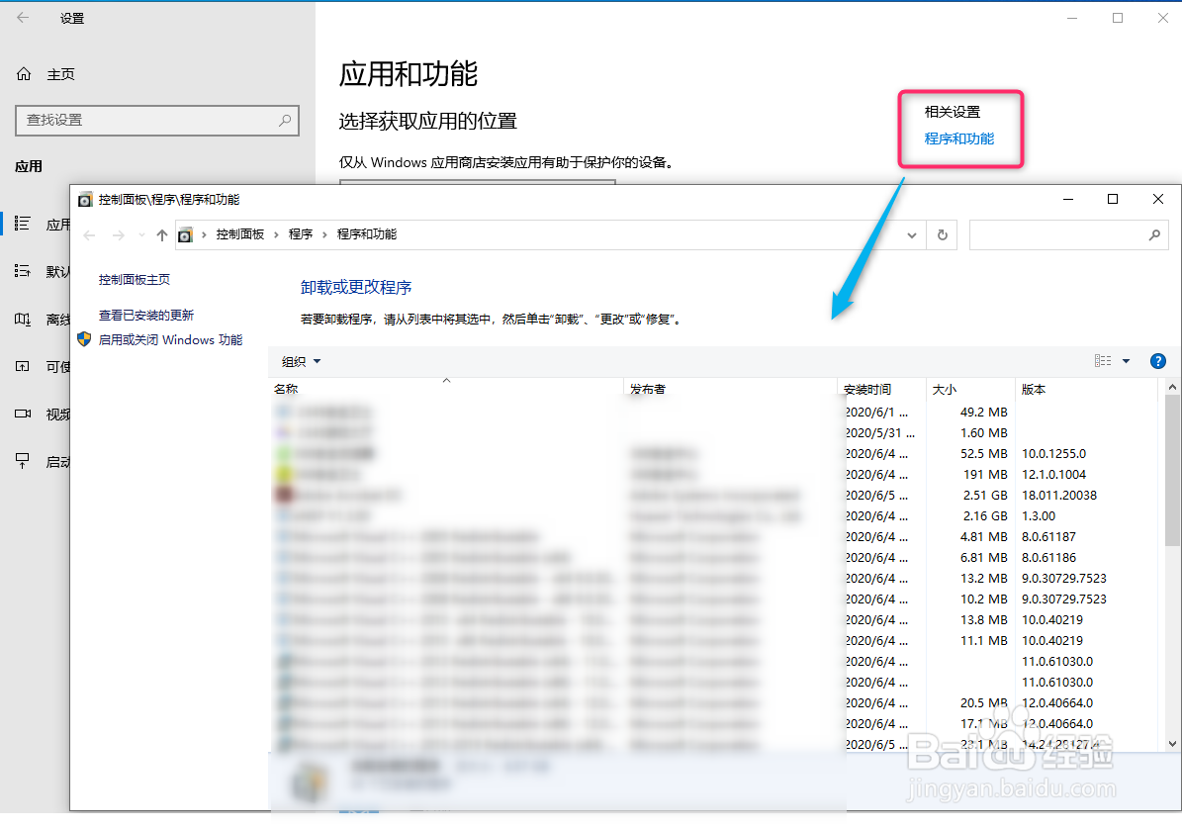Click the 查找设置 search field
The height and width of the screenshot is (830, 1182).
157,121
